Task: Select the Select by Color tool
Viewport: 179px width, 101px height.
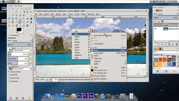Action: 24,12
